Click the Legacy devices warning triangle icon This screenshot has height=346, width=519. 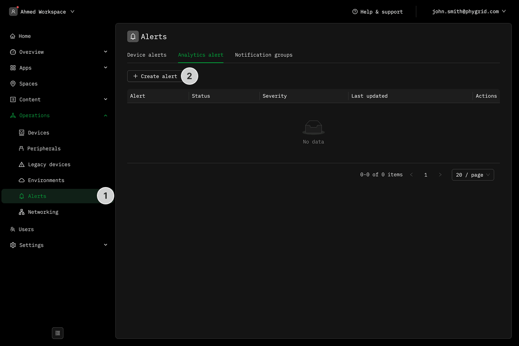point(22,164)
